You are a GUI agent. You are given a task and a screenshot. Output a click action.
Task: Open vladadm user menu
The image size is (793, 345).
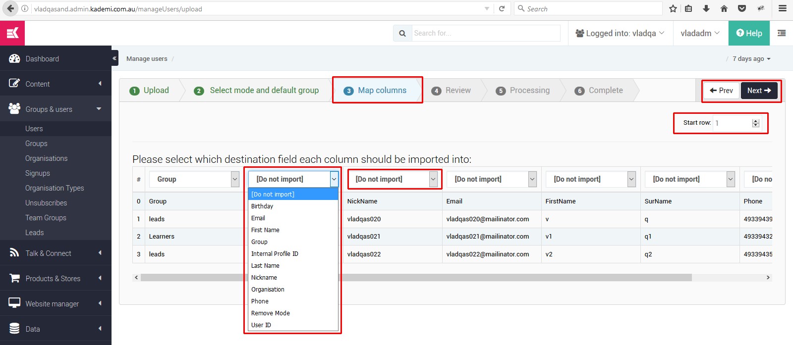(700, 33)
